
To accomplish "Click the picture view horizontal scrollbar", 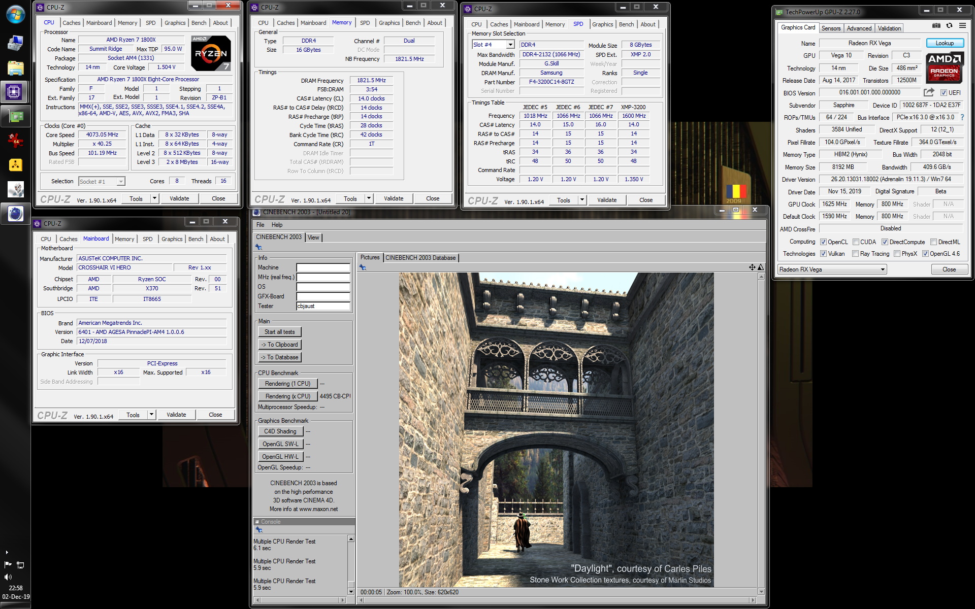I will click(557, 600).
